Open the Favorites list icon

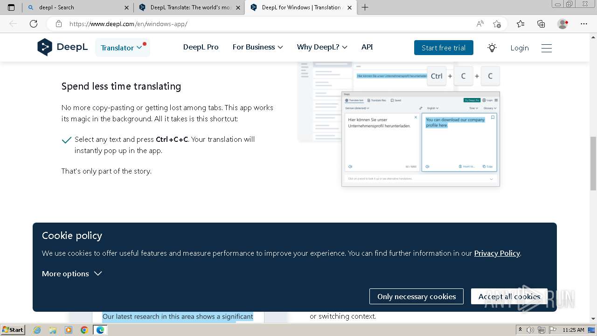(x=521, y=24)
